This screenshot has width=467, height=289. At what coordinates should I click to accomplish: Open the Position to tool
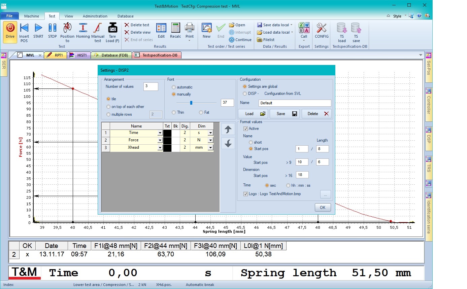(67, 32)
